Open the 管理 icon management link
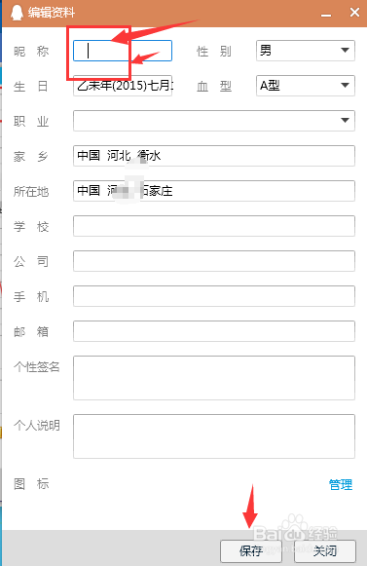Image resolution: width=367 pixels, height=566 pixels. [x=341, y=484]
